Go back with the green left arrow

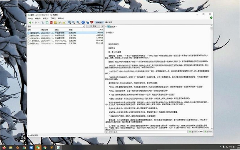[30, 22]
